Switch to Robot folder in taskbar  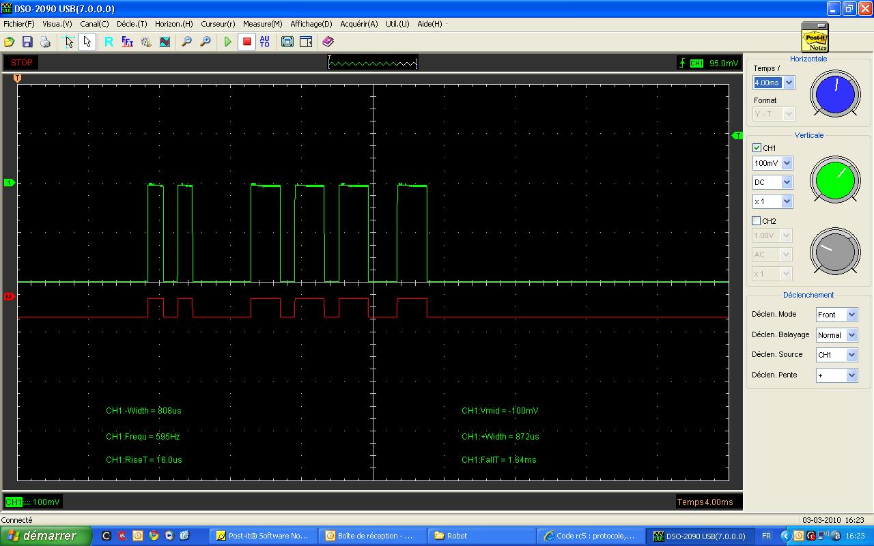[457, 536]
